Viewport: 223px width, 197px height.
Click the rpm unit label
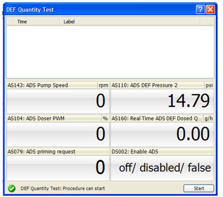[x=103, y=85]
